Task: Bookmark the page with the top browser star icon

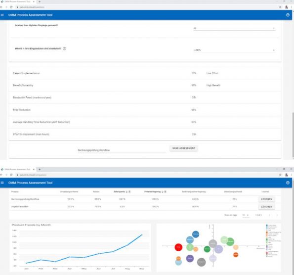Action: [280, 7]
